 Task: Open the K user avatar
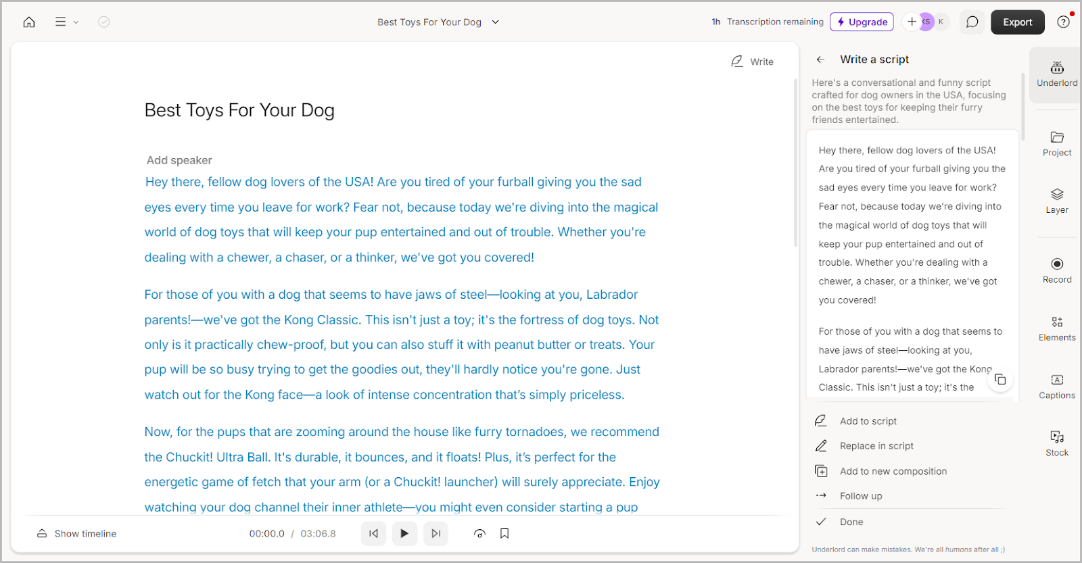click(x=941, y=22)
